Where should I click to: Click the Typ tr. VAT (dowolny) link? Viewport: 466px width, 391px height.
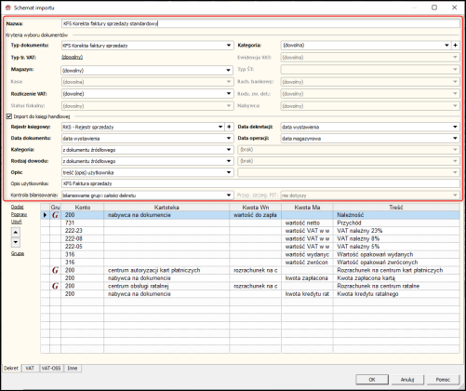coord(73,58)
